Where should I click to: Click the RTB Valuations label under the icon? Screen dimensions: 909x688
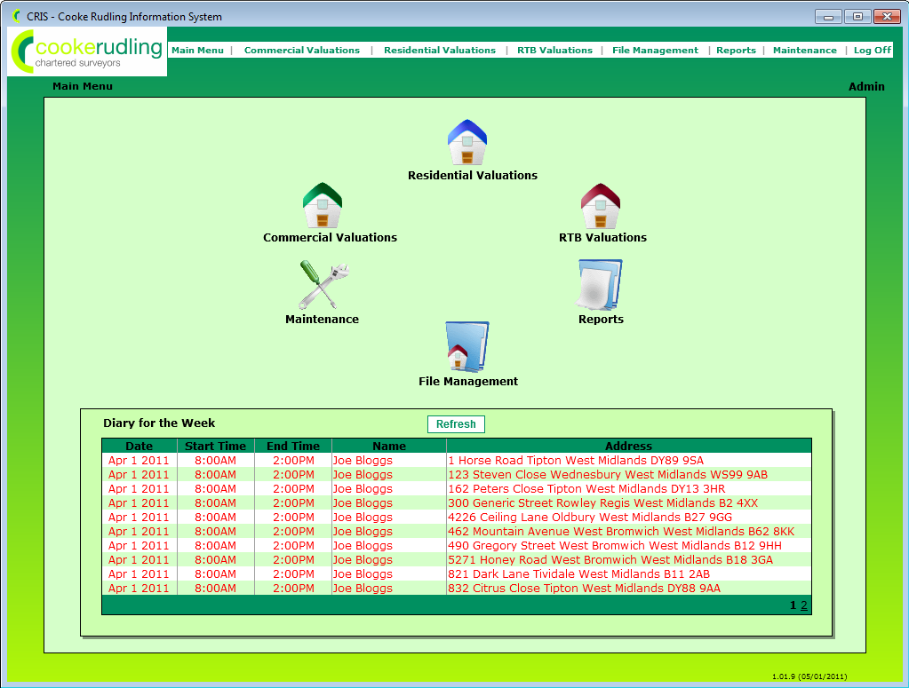click(603, 237)
